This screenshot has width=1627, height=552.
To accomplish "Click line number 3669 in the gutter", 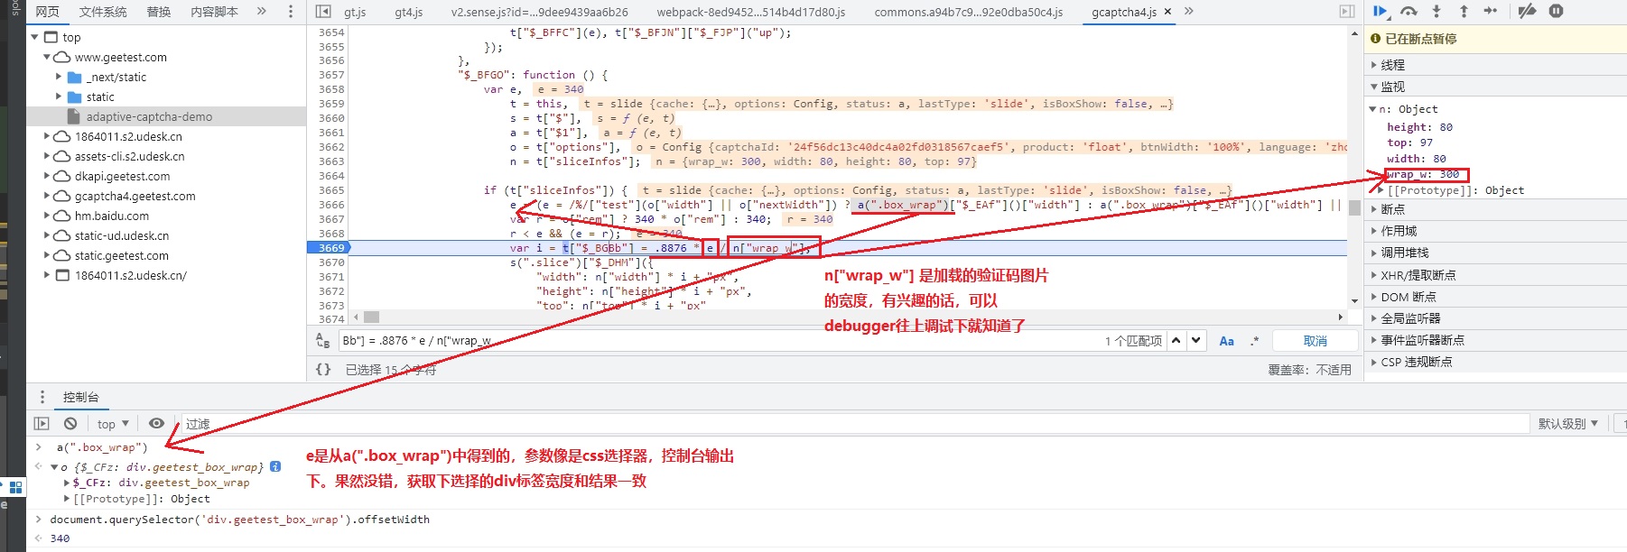I will pos(330,247).
